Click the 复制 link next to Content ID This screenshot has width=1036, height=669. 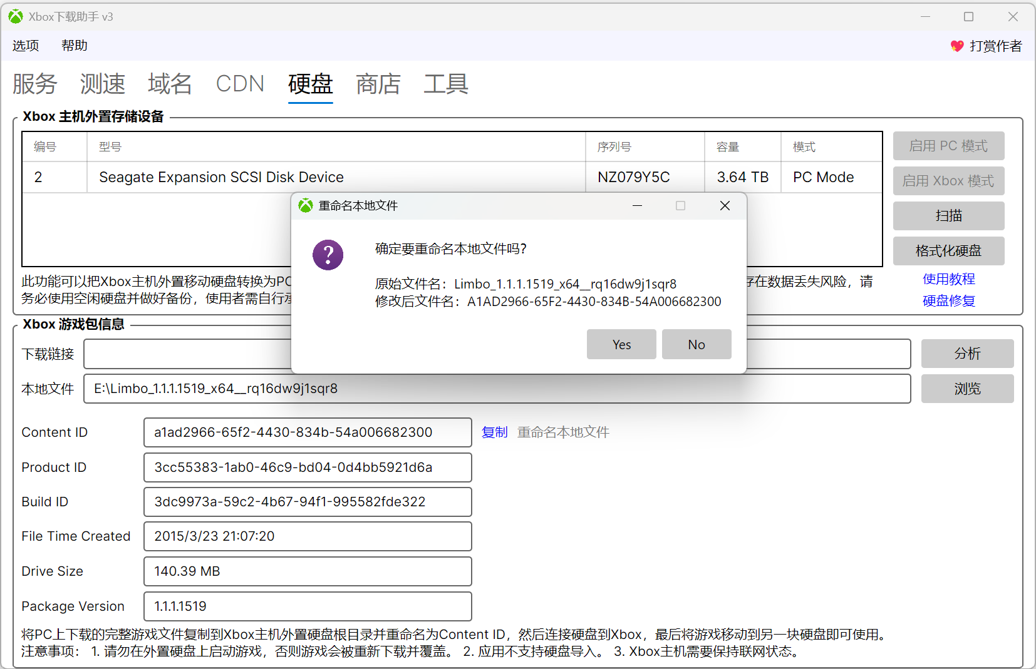(x=494, y=432)
